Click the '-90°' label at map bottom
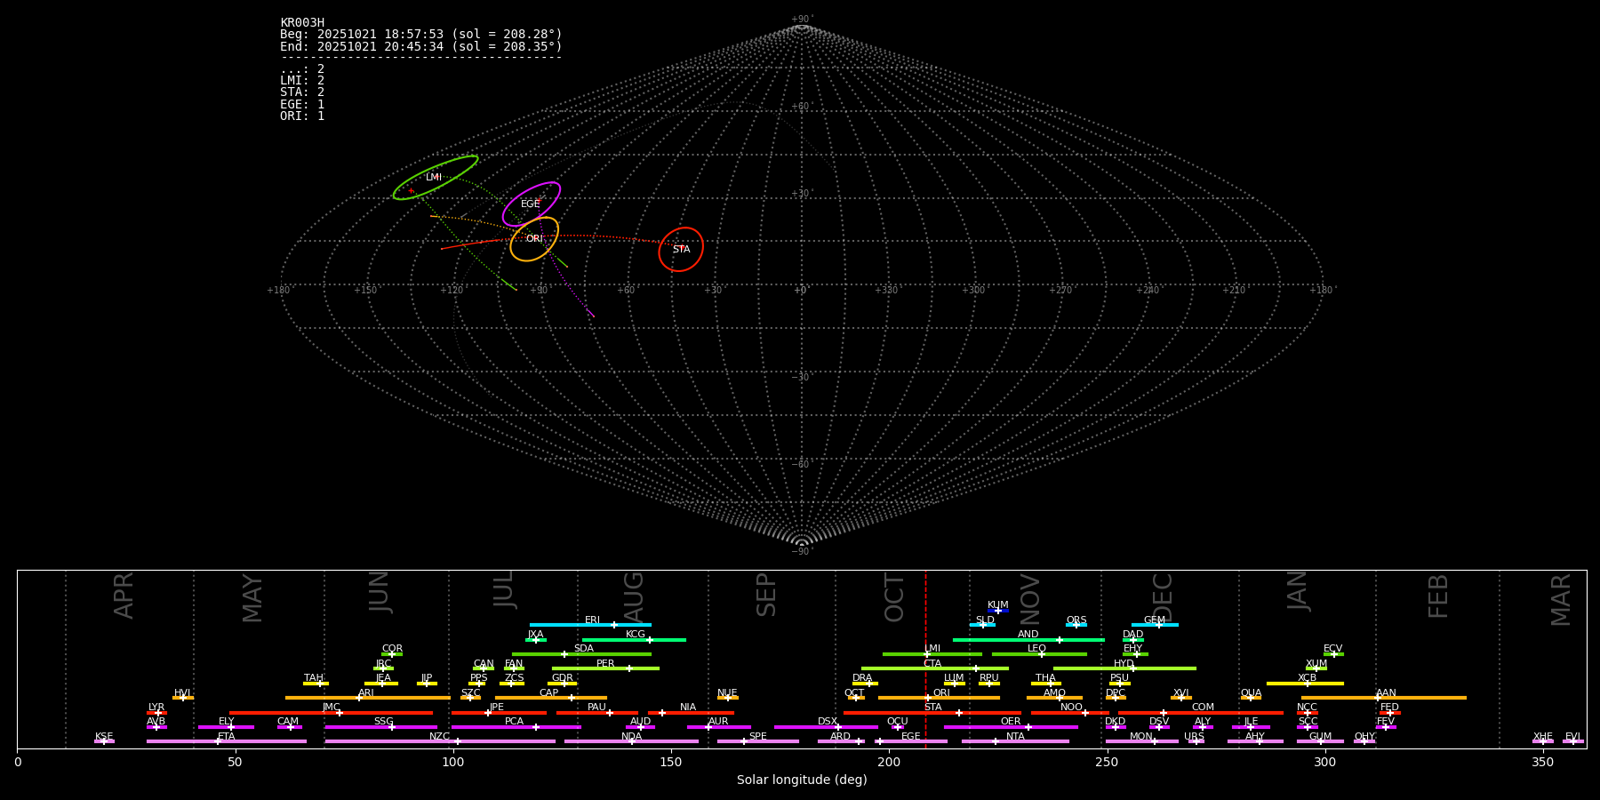The image size is (1600, 800). (802, 552)
